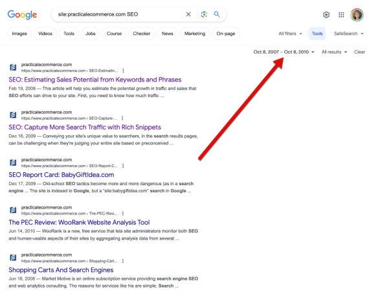Open three-dot menu for The-PEC-Revi result
Screen dimensions: 369x294
tap(123, 214)
